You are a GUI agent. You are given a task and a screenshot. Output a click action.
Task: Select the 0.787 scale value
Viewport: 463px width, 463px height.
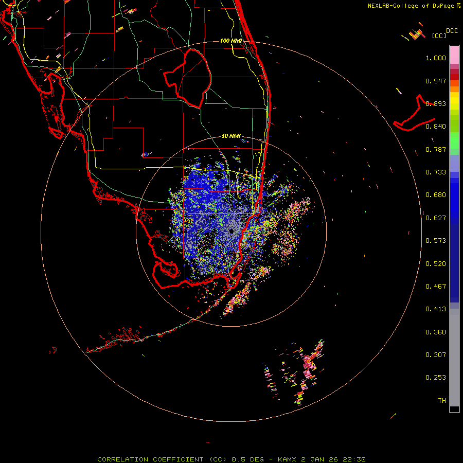click(x=436, y=149)
